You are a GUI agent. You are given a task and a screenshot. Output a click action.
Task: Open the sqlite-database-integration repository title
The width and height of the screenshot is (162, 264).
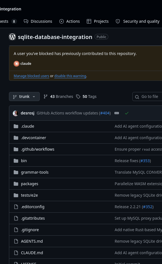tap(55, 37)
